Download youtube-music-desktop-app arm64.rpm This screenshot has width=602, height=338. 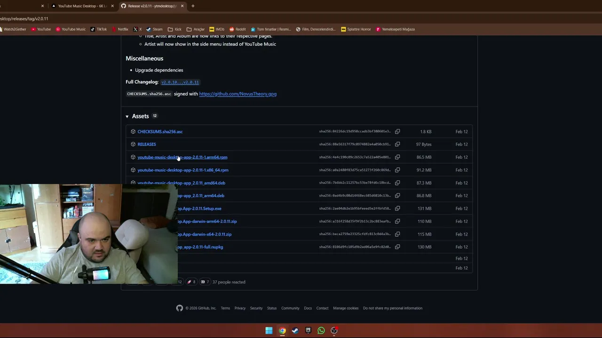pos(182,157)
